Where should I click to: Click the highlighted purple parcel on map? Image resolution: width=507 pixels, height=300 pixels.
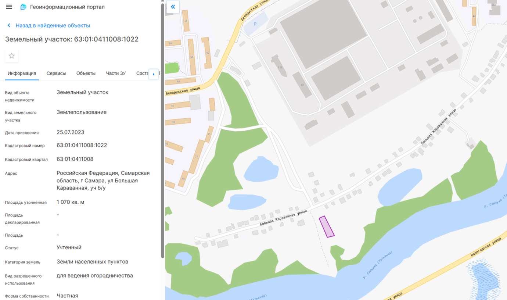coord(327,227)
